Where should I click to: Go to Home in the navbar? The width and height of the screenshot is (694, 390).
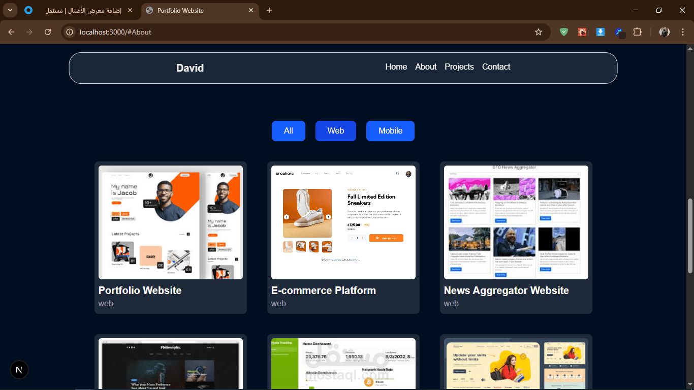tap(396, 67)
